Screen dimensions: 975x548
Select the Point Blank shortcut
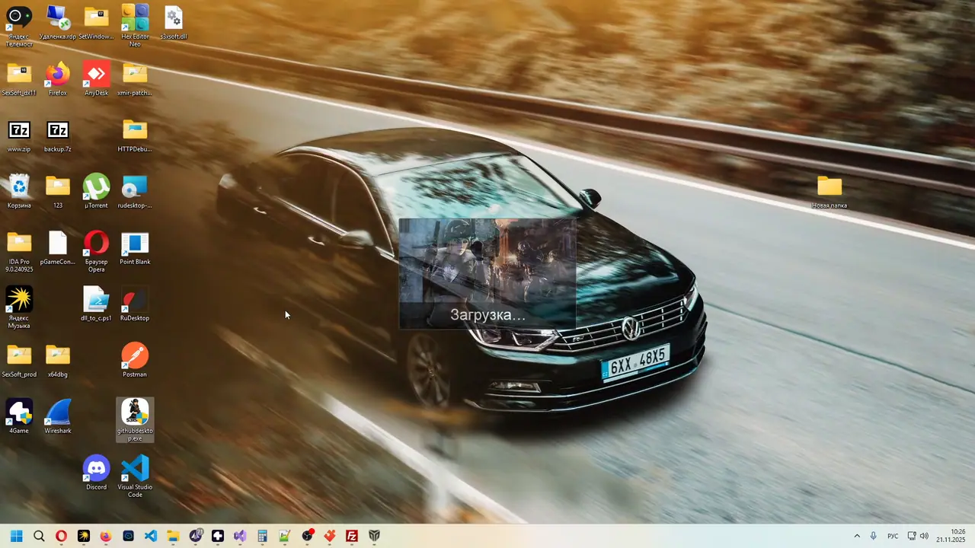pos(135,248)
